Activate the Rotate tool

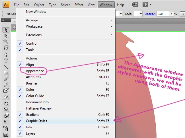6,104
